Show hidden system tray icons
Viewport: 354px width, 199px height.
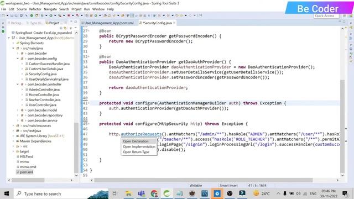(x=278, y=193)
